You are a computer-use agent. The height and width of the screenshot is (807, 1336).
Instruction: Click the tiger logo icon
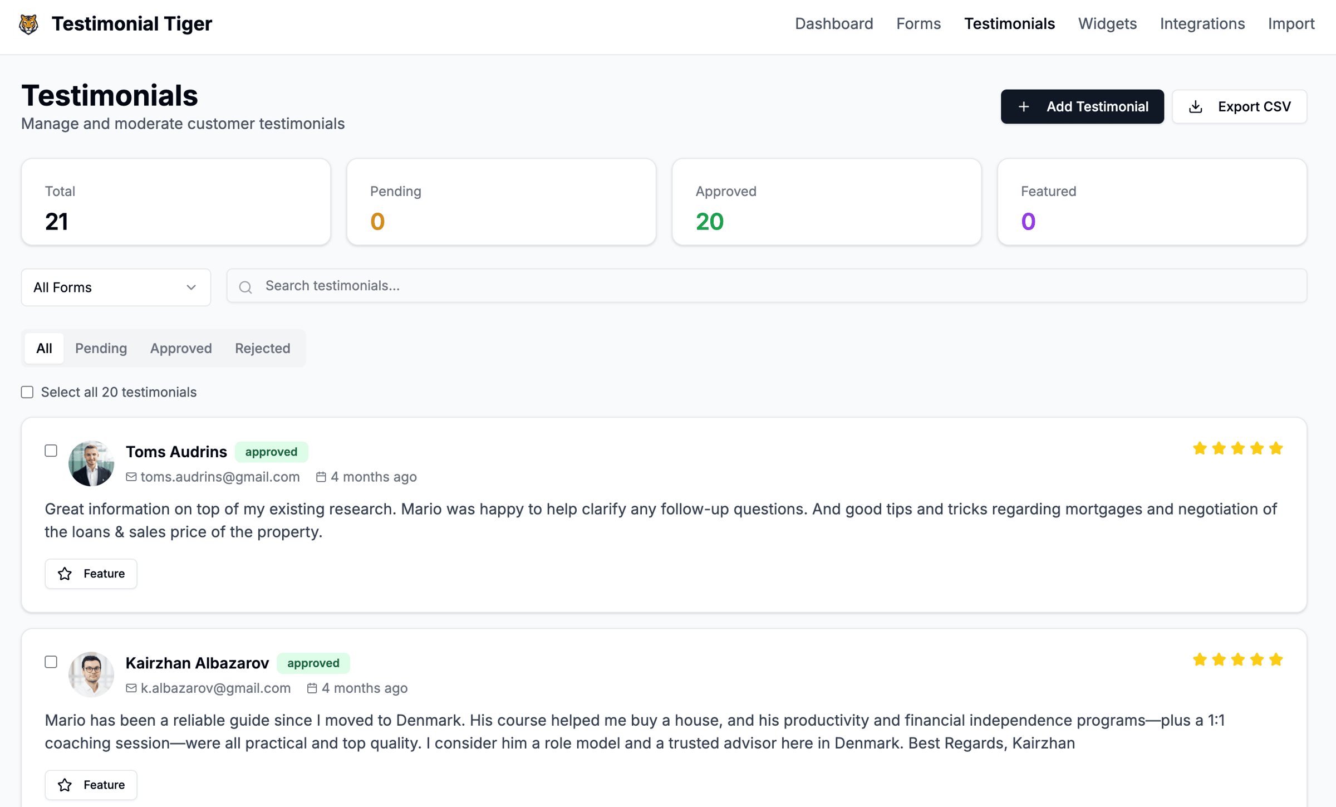tap(28, 24)
